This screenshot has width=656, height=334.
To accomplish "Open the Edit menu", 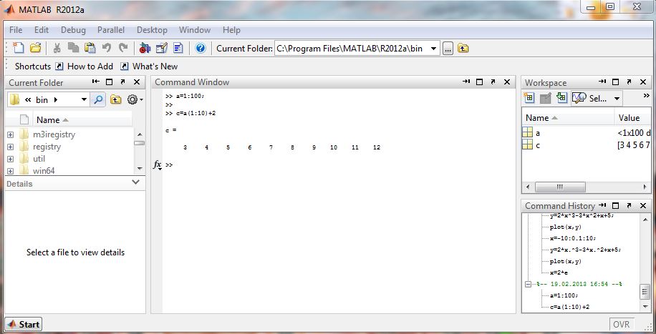I will (x=42, y=30).
